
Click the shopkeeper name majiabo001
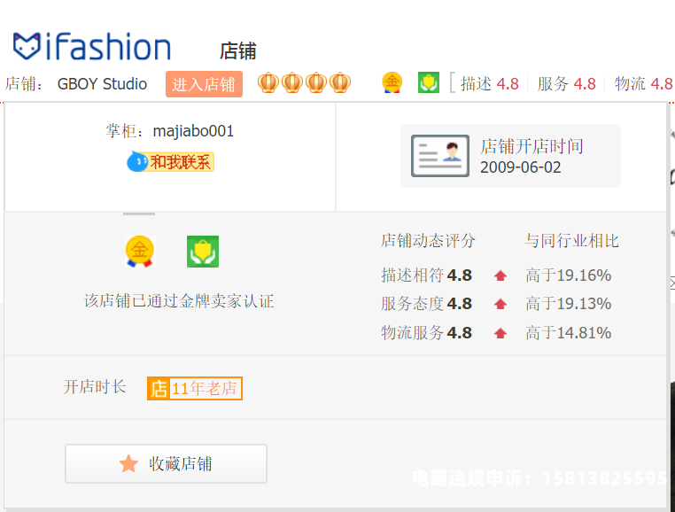click(193, 131)
